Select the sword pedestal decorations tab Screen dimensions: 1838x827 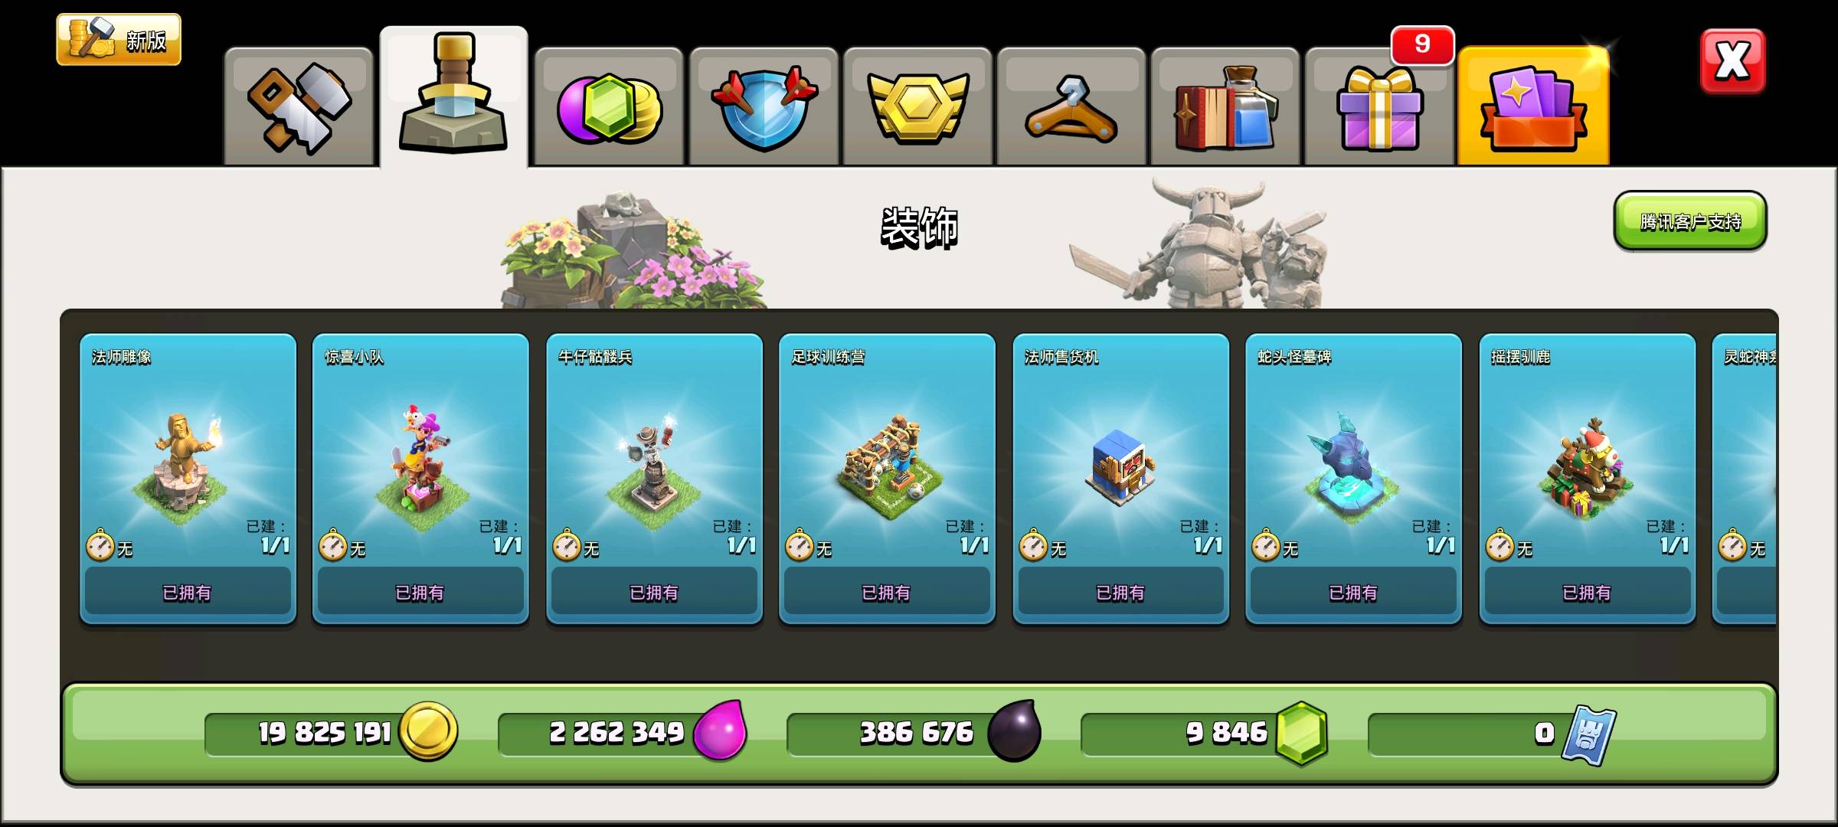(453, 96)
